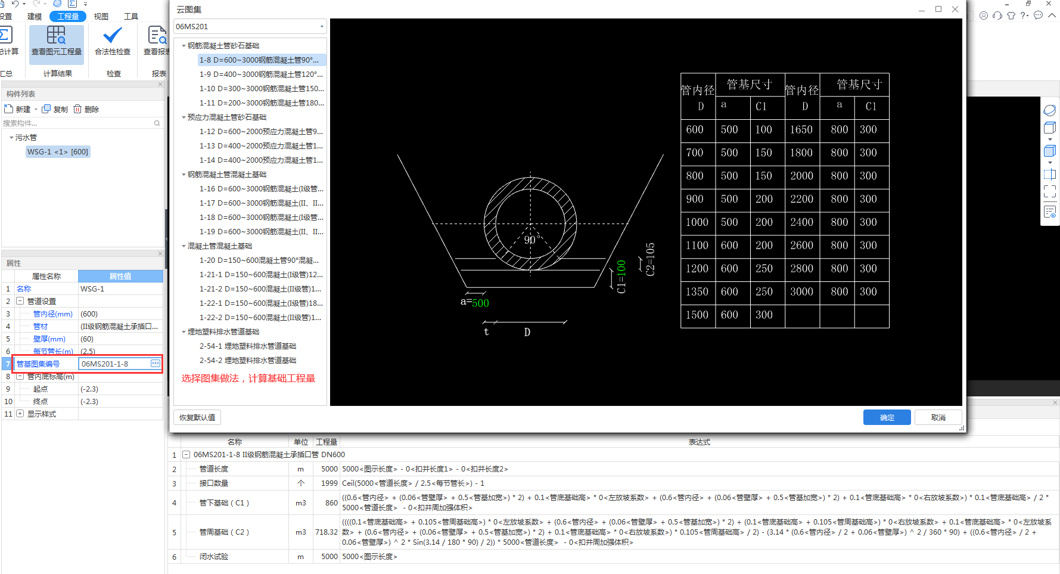
Task: Switch to 工具 ribbon tab
Action: coord(131,16)
